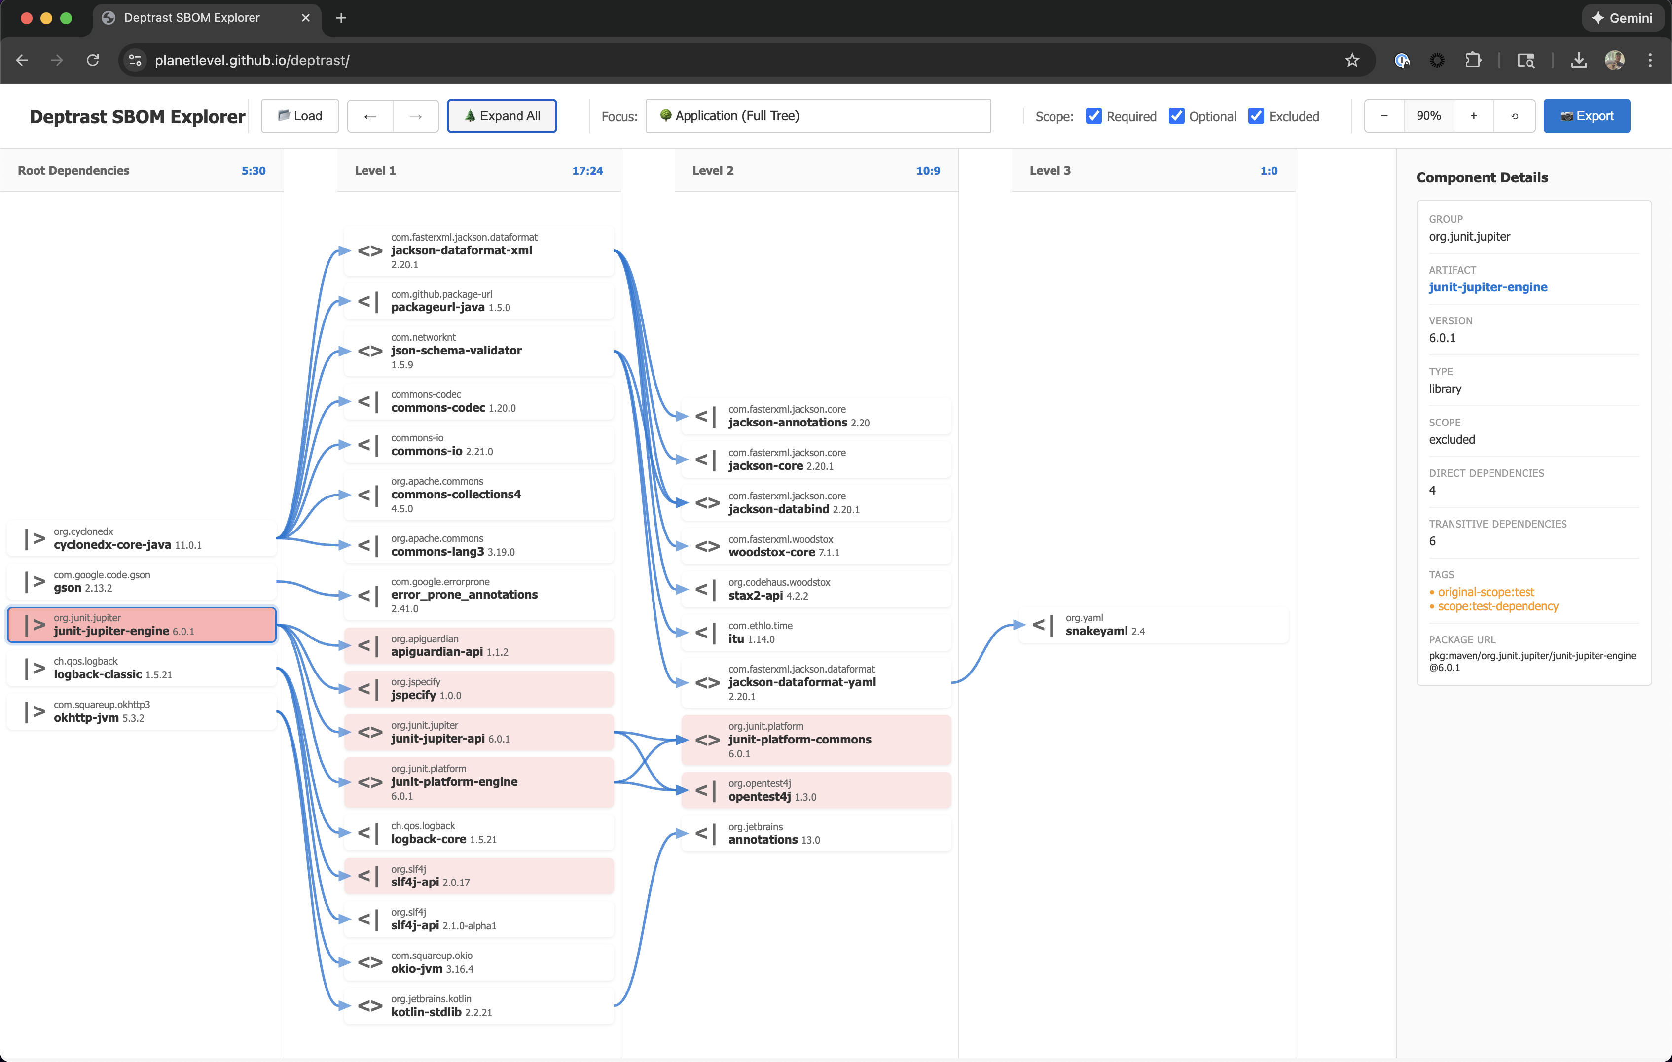Click the Expand All button
Image resolution: width=1672 pixels, height=1062 pixels.
pyautogui.click(x=501, y=116)
